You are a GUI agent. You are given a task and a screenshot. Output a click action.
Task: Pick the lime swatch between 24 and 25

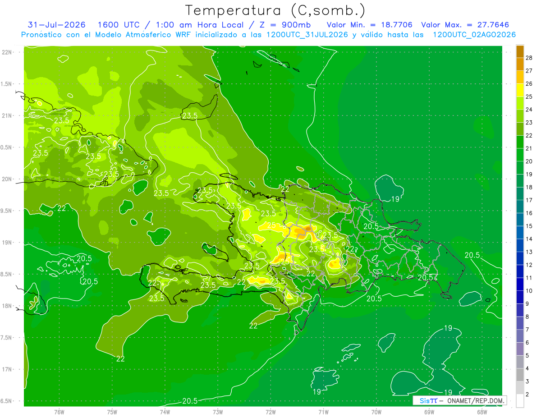(520, 103)
